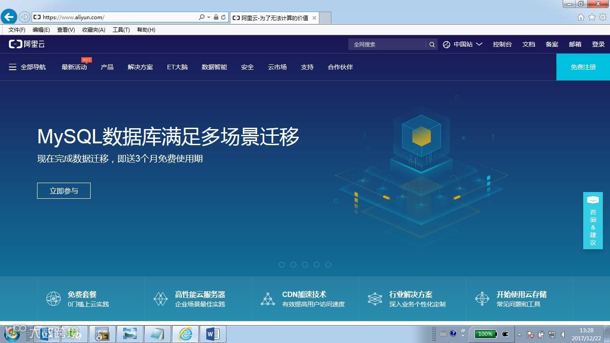Click the volume speaker tray icon
This screenshot has height=343, width=610.
click(x=563, y=335)
